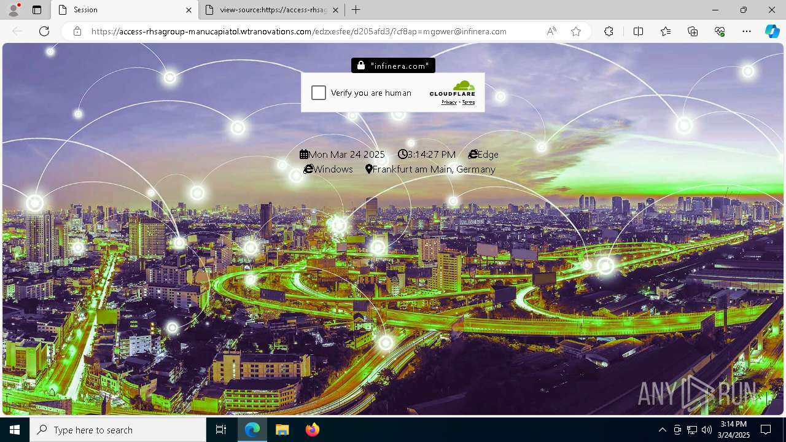Image resolution: width=786 pixels, height=442 pixels.
Task: Open the Extensions menu
Action: [x=609, y=31]
